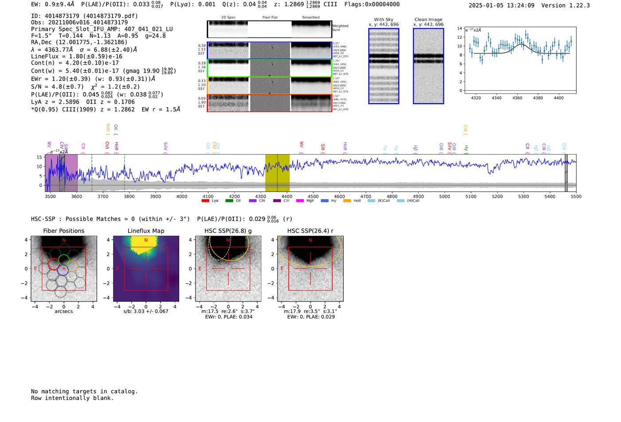Open the Weighted Sum 2D spectrum row
621x422 pixels.
269,29
